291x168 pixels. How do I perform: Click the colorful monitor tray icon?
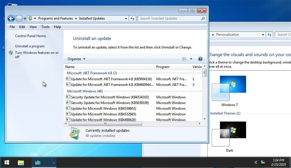pyautogui.click(x=263, y=162)
